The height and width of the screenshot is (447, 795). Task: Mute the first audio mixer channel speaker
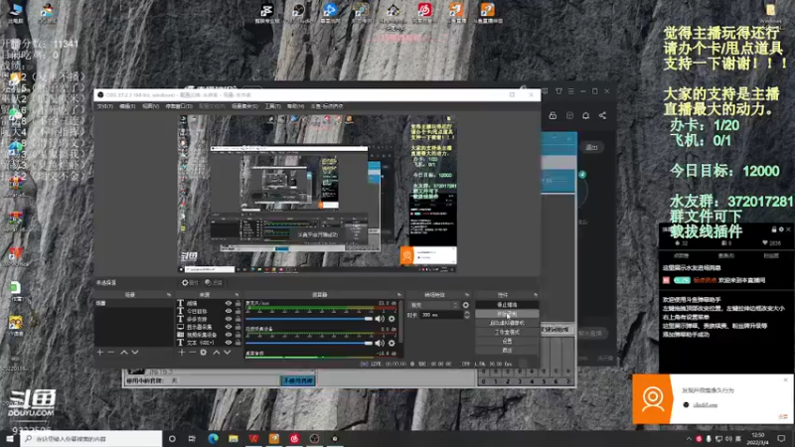pyautogui.click(x=380, y=319)
